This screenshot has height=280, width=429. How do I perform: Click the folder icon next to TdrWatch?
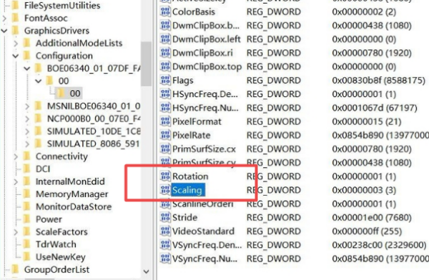27,244
